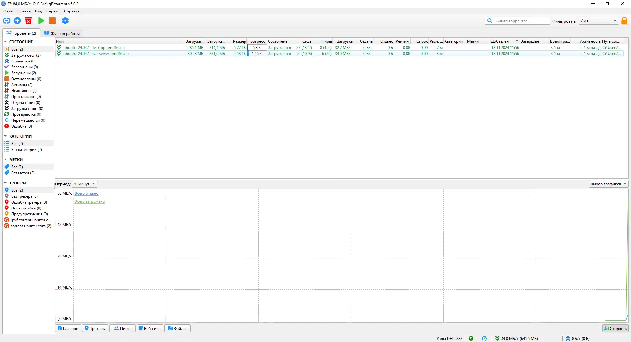Select Без метки (2) filter
Screen dimensions: 631x342
(x=23, y=173)
